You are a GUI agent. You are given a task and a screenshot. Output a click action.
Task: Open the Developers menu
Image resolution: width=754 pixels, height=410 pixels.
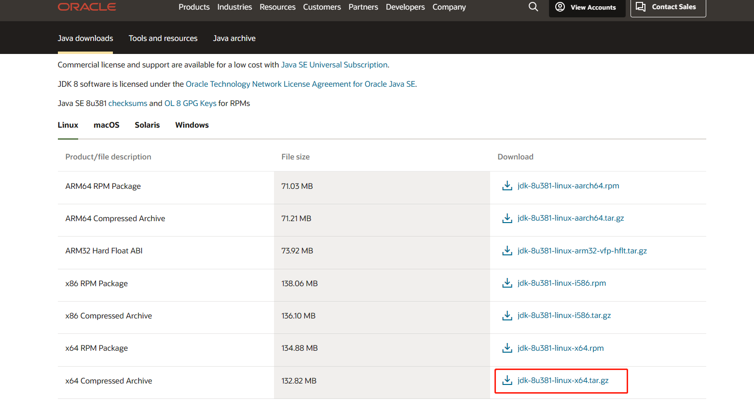tap(405, 7)
